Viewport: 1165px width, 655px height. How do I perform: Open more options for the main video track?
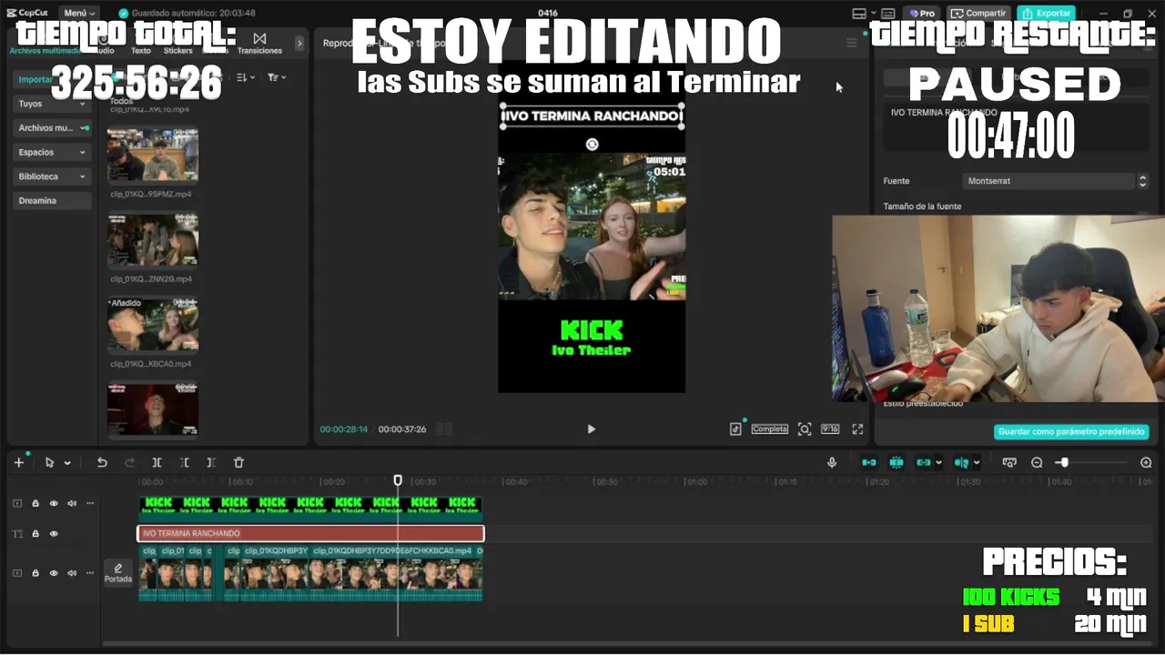pos(90,573)
